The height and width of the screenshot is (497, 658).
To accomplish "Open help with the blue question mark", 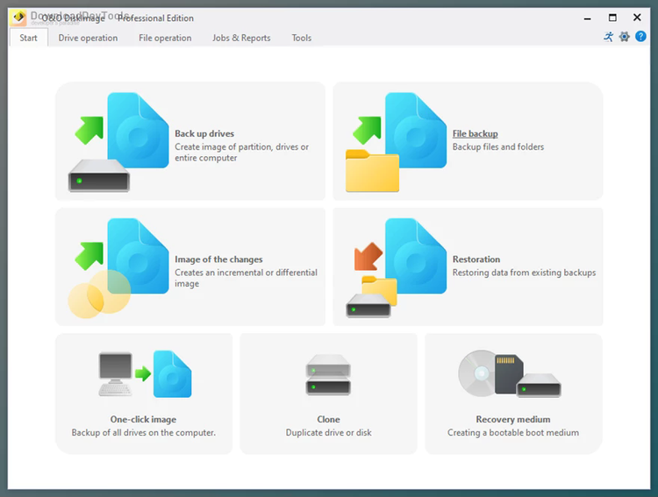I will [640, 37].
